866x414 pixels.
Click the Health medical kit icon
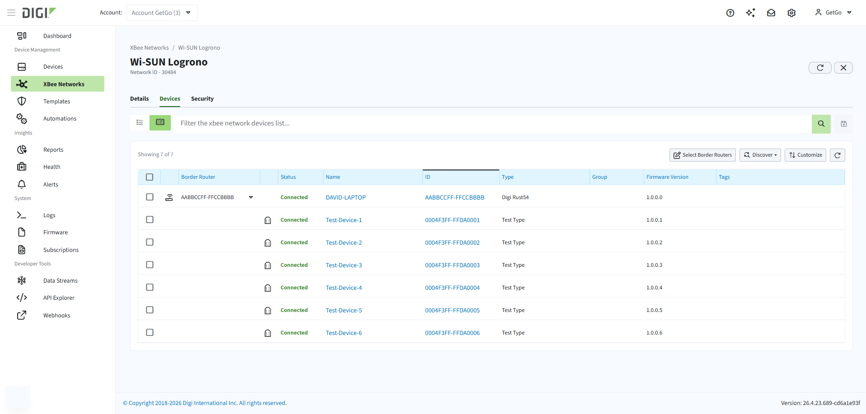(x=22, y=167)
